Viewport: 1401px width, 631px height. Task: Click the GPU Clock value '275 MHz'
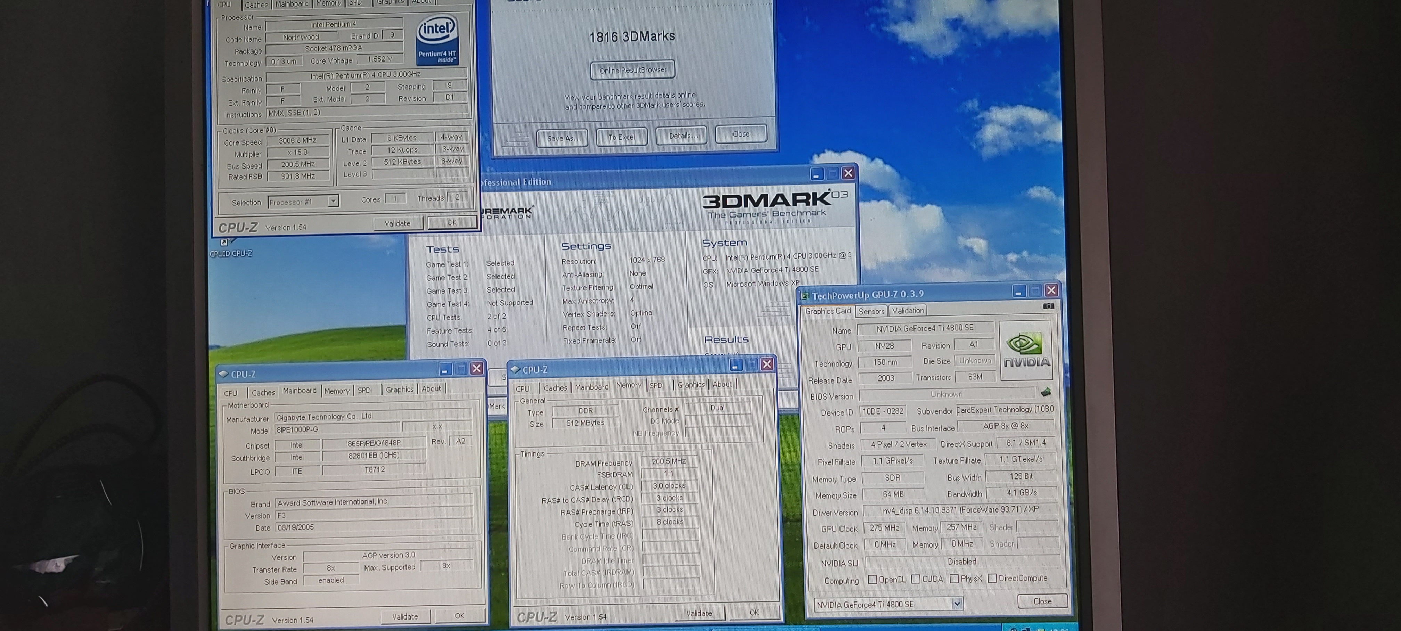(884, 528)
